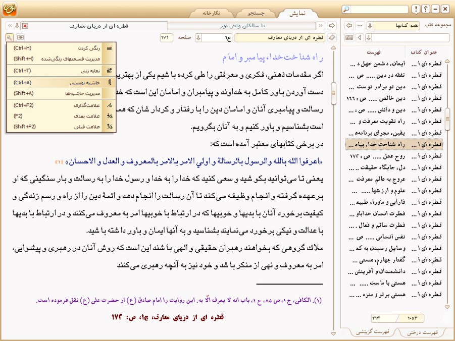Click the magnifier search icon
The height and width of the screenshot is (341, 455).
pyautogui.click(x=346, y=9)
